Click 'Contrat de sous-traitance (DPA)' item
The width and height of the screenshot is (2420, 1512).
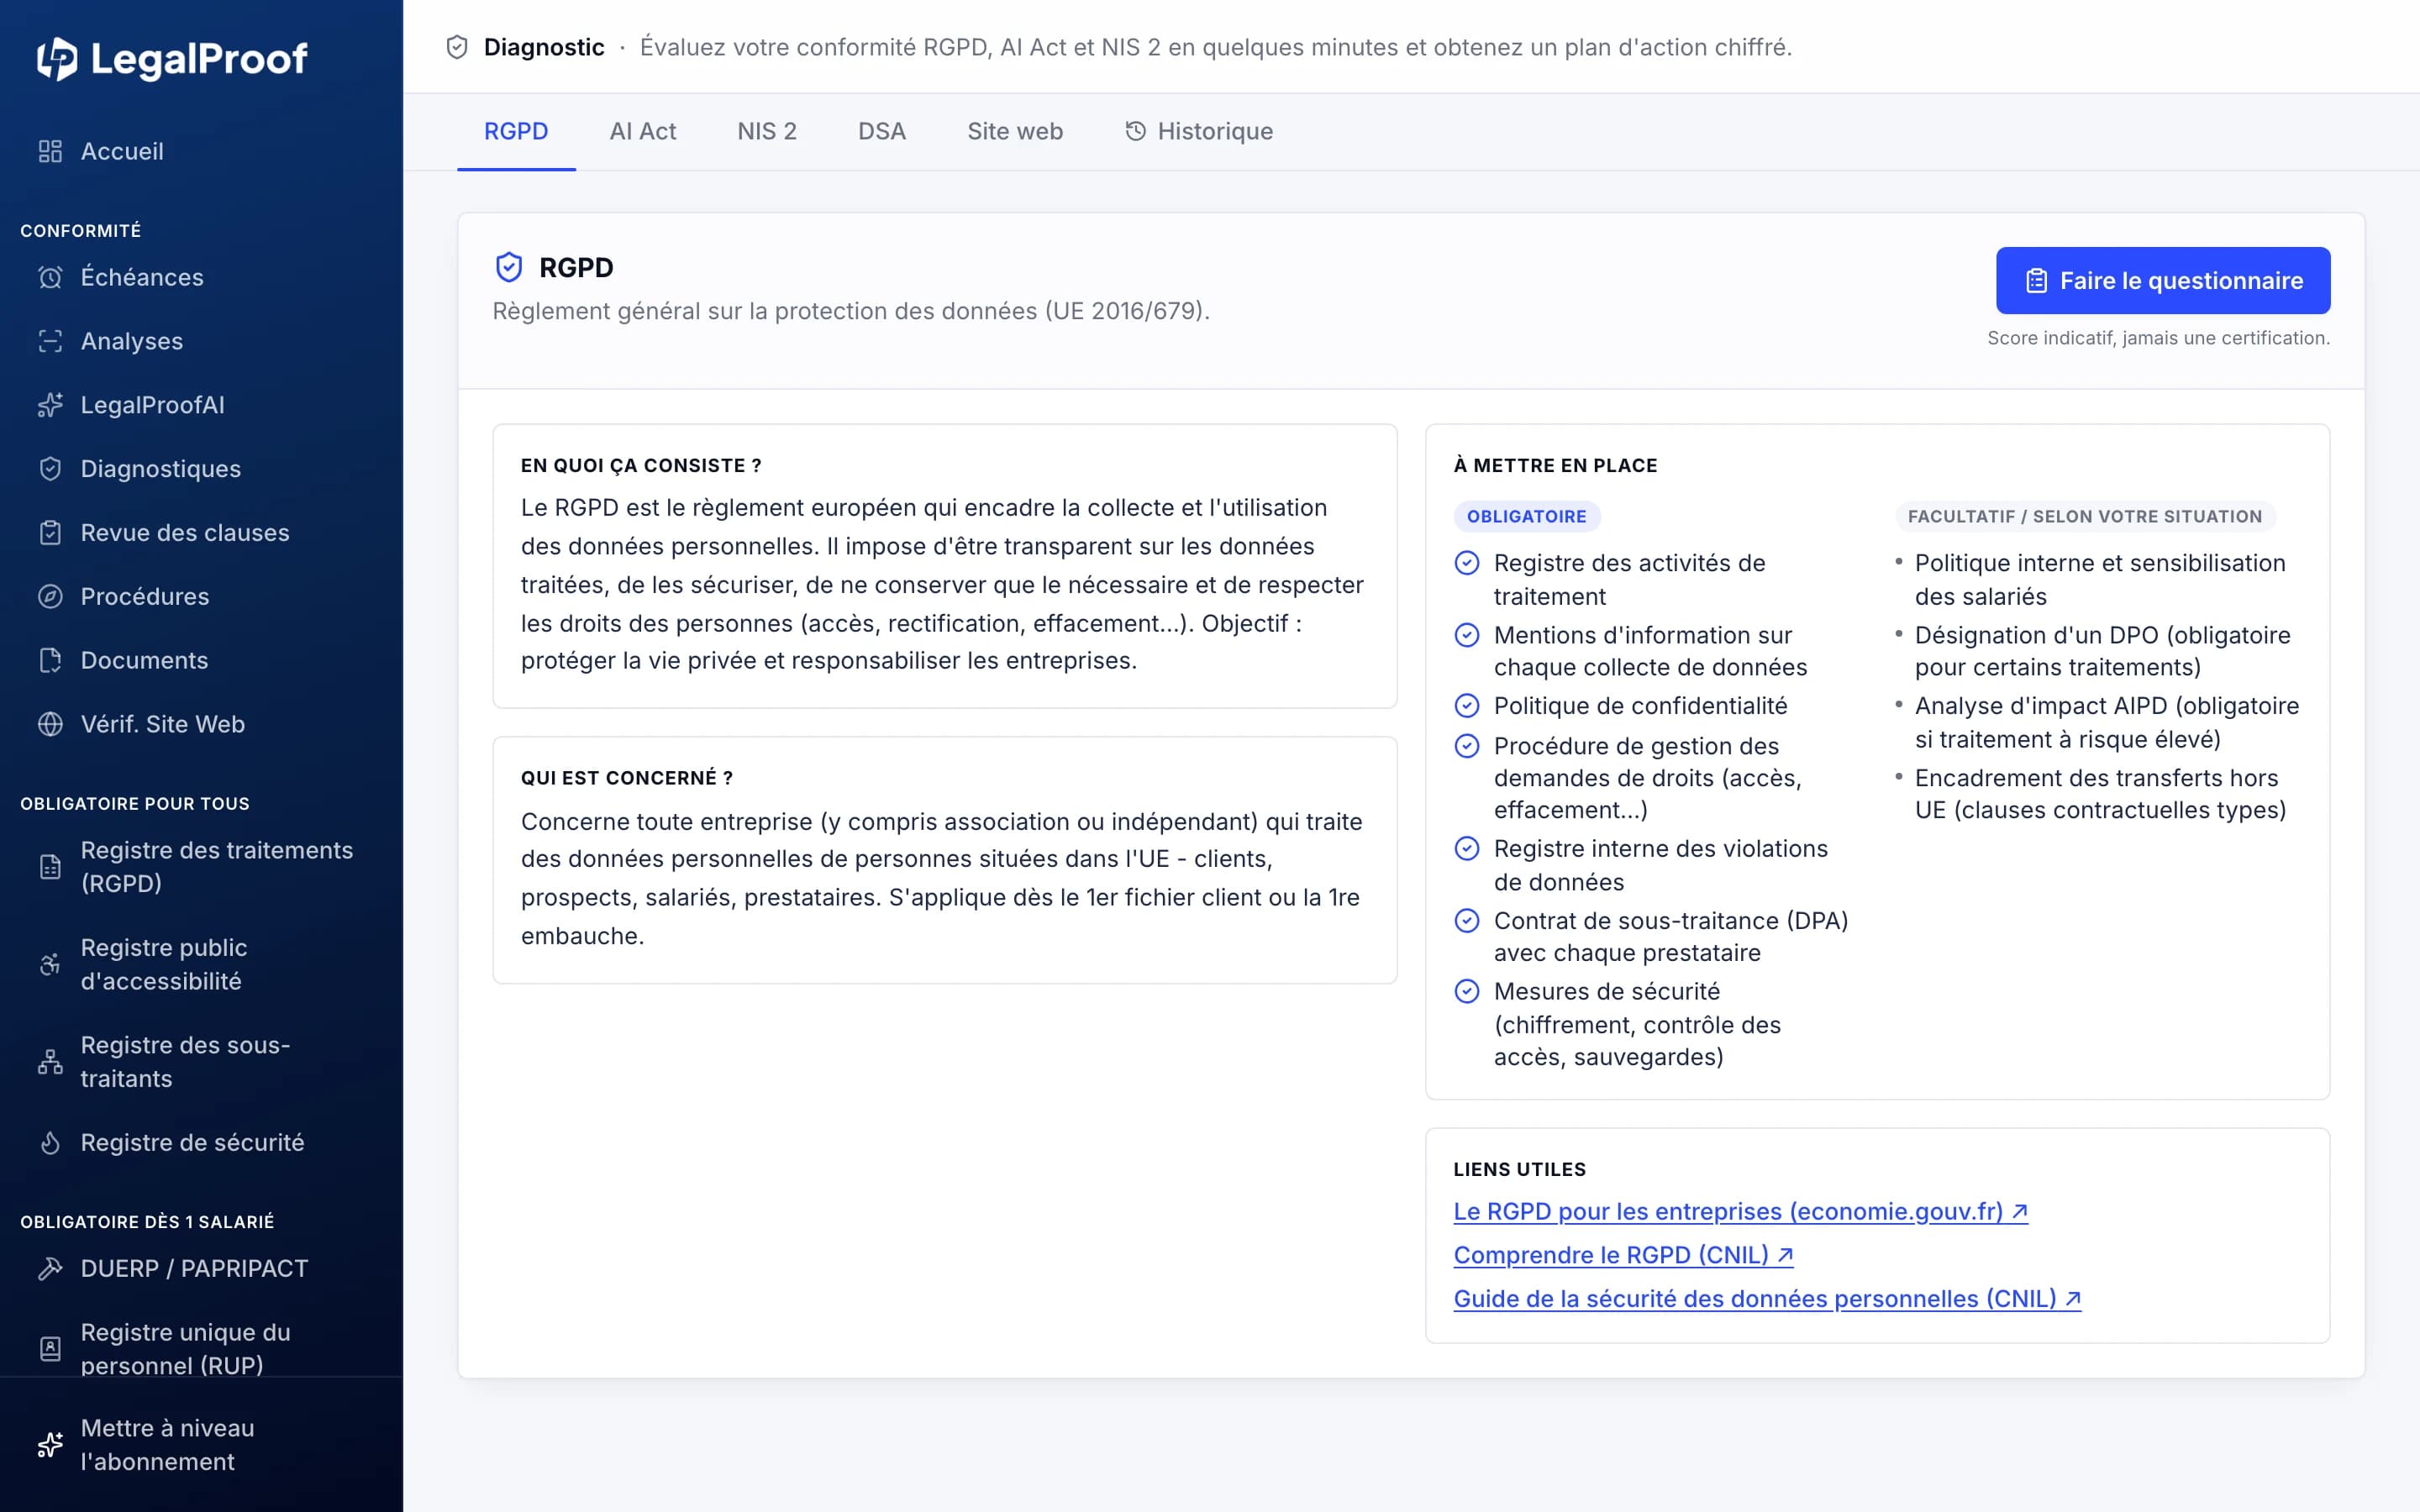1671,937
